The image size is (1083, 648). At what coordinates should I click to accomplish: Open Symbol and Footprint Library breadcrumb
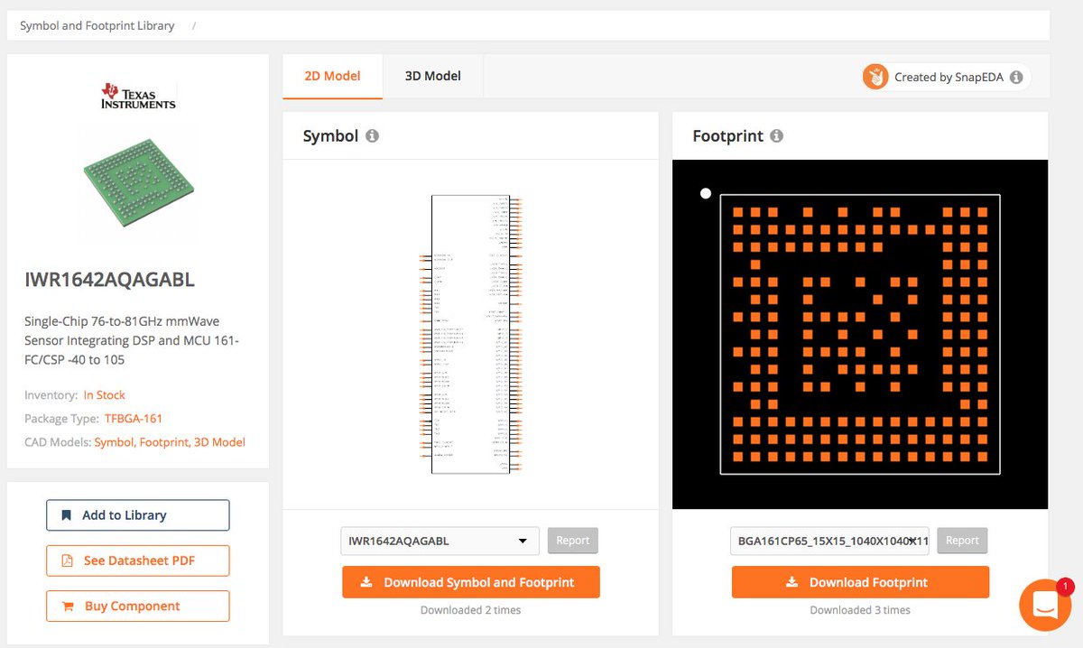point(97,25)
